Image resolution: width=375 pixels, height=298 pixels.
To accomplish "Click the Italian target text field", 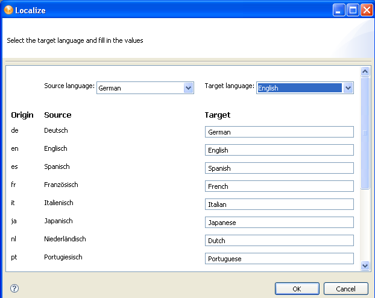I will [279, 204].
